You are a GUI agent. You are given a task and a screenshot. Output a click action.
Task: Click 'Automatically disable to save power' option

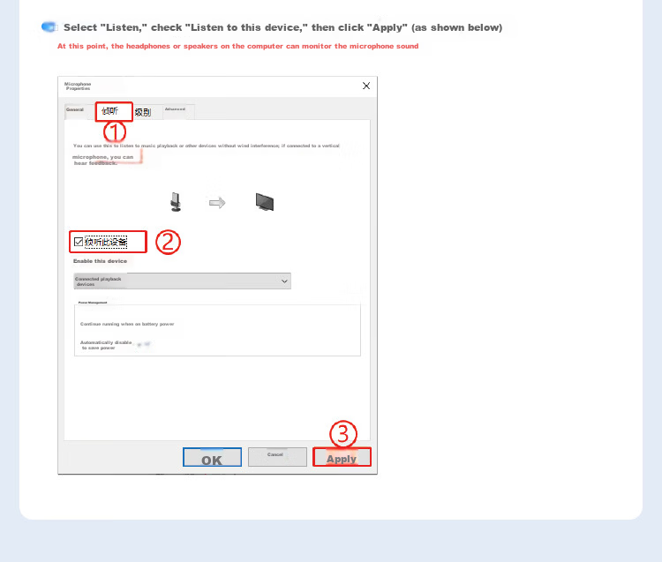point(106,345)
